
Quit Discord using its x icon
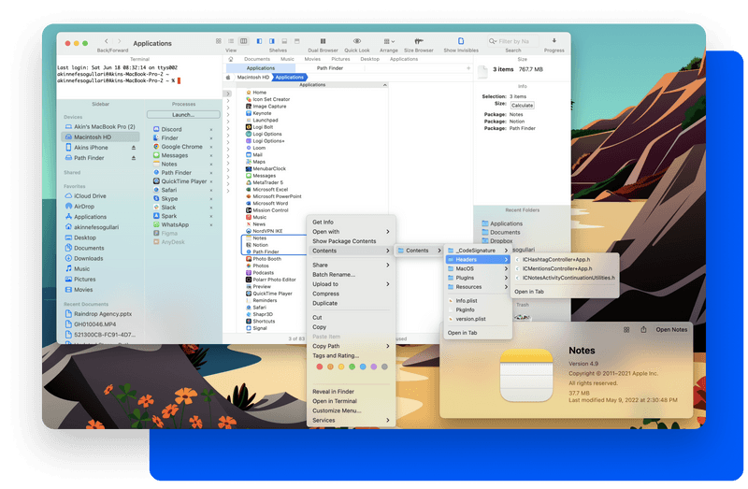click(211, 130)
